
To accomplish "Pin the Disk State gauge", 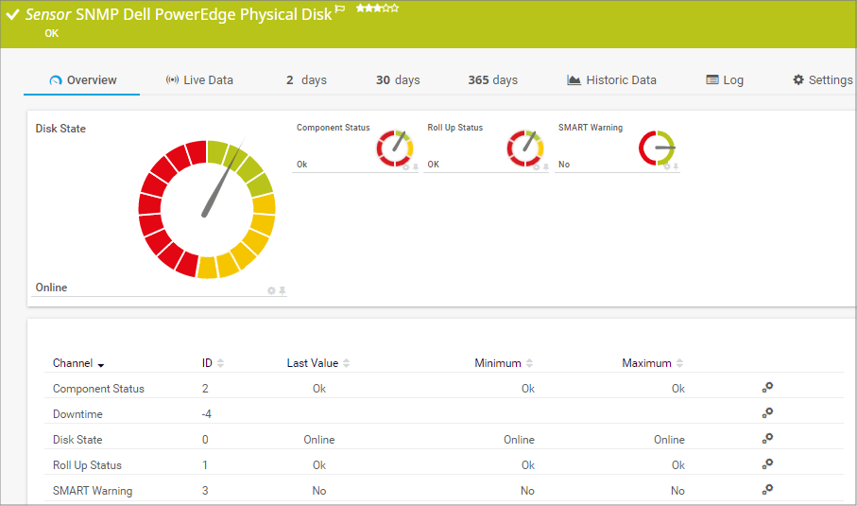I will click(x=282, y=290).
